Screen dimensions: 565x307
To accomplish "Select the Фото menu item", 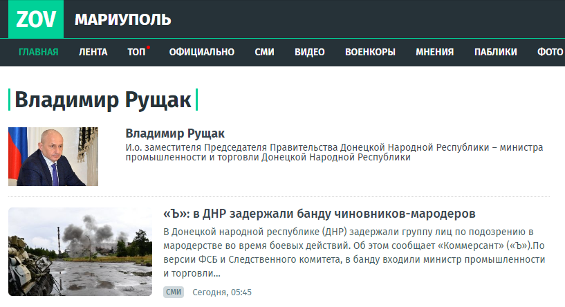I will pyautogui.click(x=550, y=52).
